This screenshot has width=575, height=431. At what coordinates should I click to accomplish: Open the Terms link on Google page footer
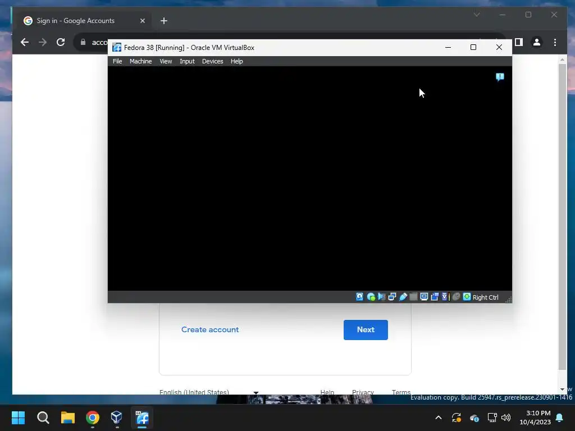401,392
